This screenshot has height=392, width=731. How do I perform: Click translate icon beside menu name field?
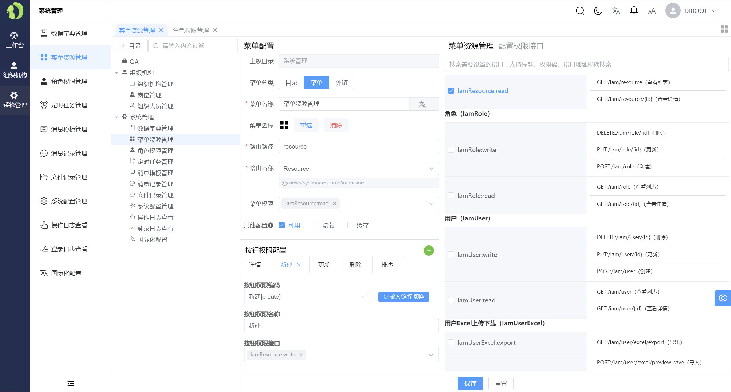click(x=423, y=104)
